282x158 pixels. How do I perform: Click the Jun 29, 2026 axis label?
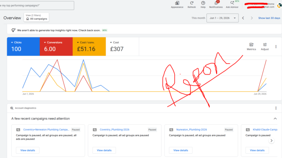(260, 94)
